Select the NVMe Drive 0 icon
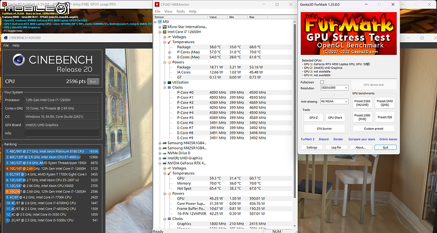Screen dimensions: 437x233 coord(164,153)
